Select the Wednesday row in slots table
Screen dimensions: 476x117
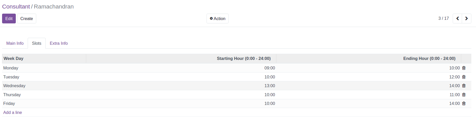(237, 86)
